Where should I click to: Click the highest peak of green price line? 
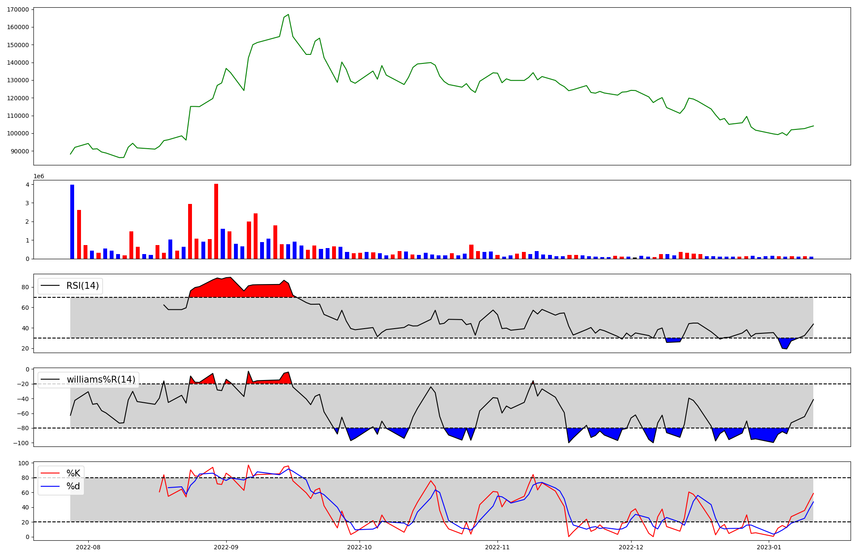point(288,15)
